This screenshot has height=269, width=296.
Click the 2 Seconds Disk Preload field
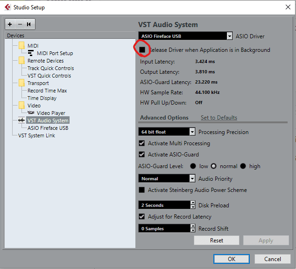point(164,205)
